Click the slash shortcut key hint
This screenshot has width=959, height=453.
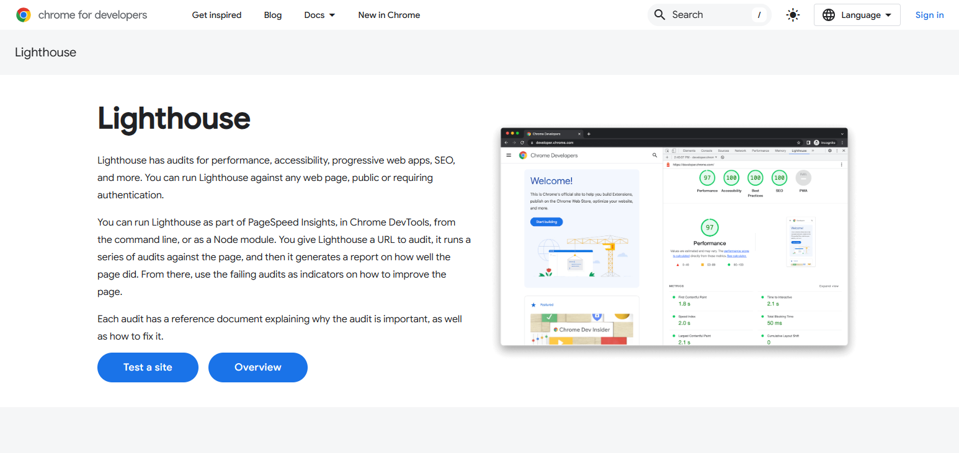point(759,15)
